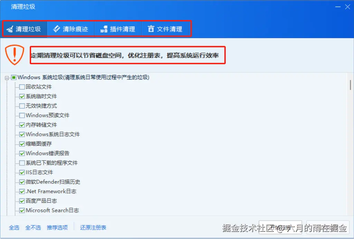Viewport: 354px width, 240px height.
Task: Click the 还原注册表 link
Action: click(93, 228)
